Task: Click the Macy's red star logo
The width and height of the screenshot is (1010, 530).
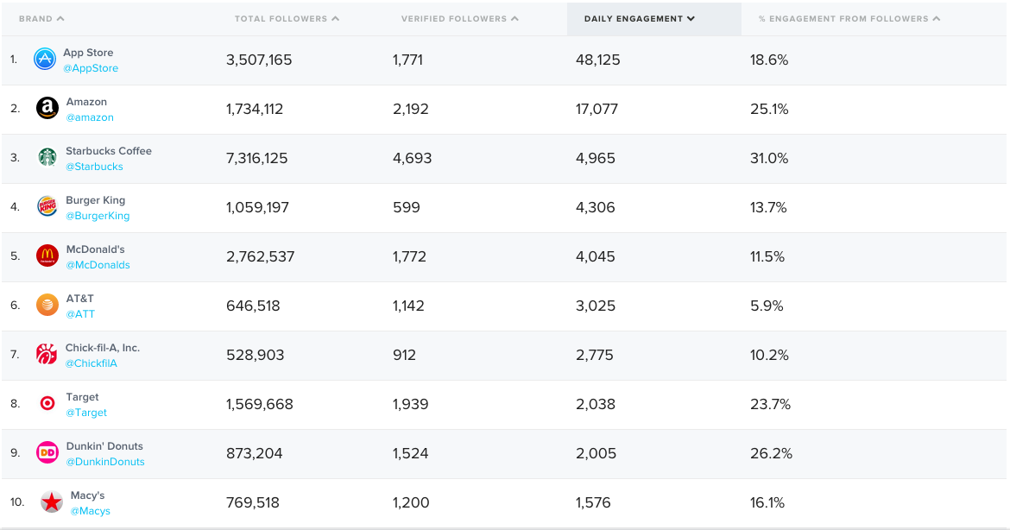Action: pyautogui.click(x=52, y=502)
